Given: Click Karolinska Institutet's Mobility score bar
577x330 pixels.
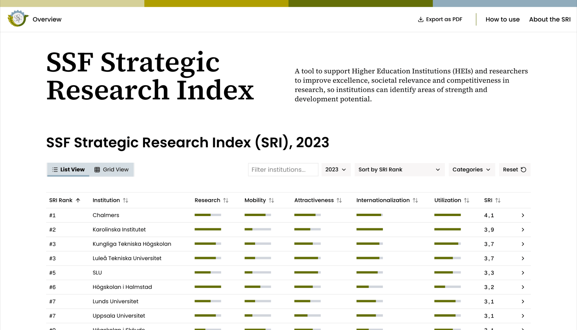Looking at the screenshot, I should (x=258, y=229).
